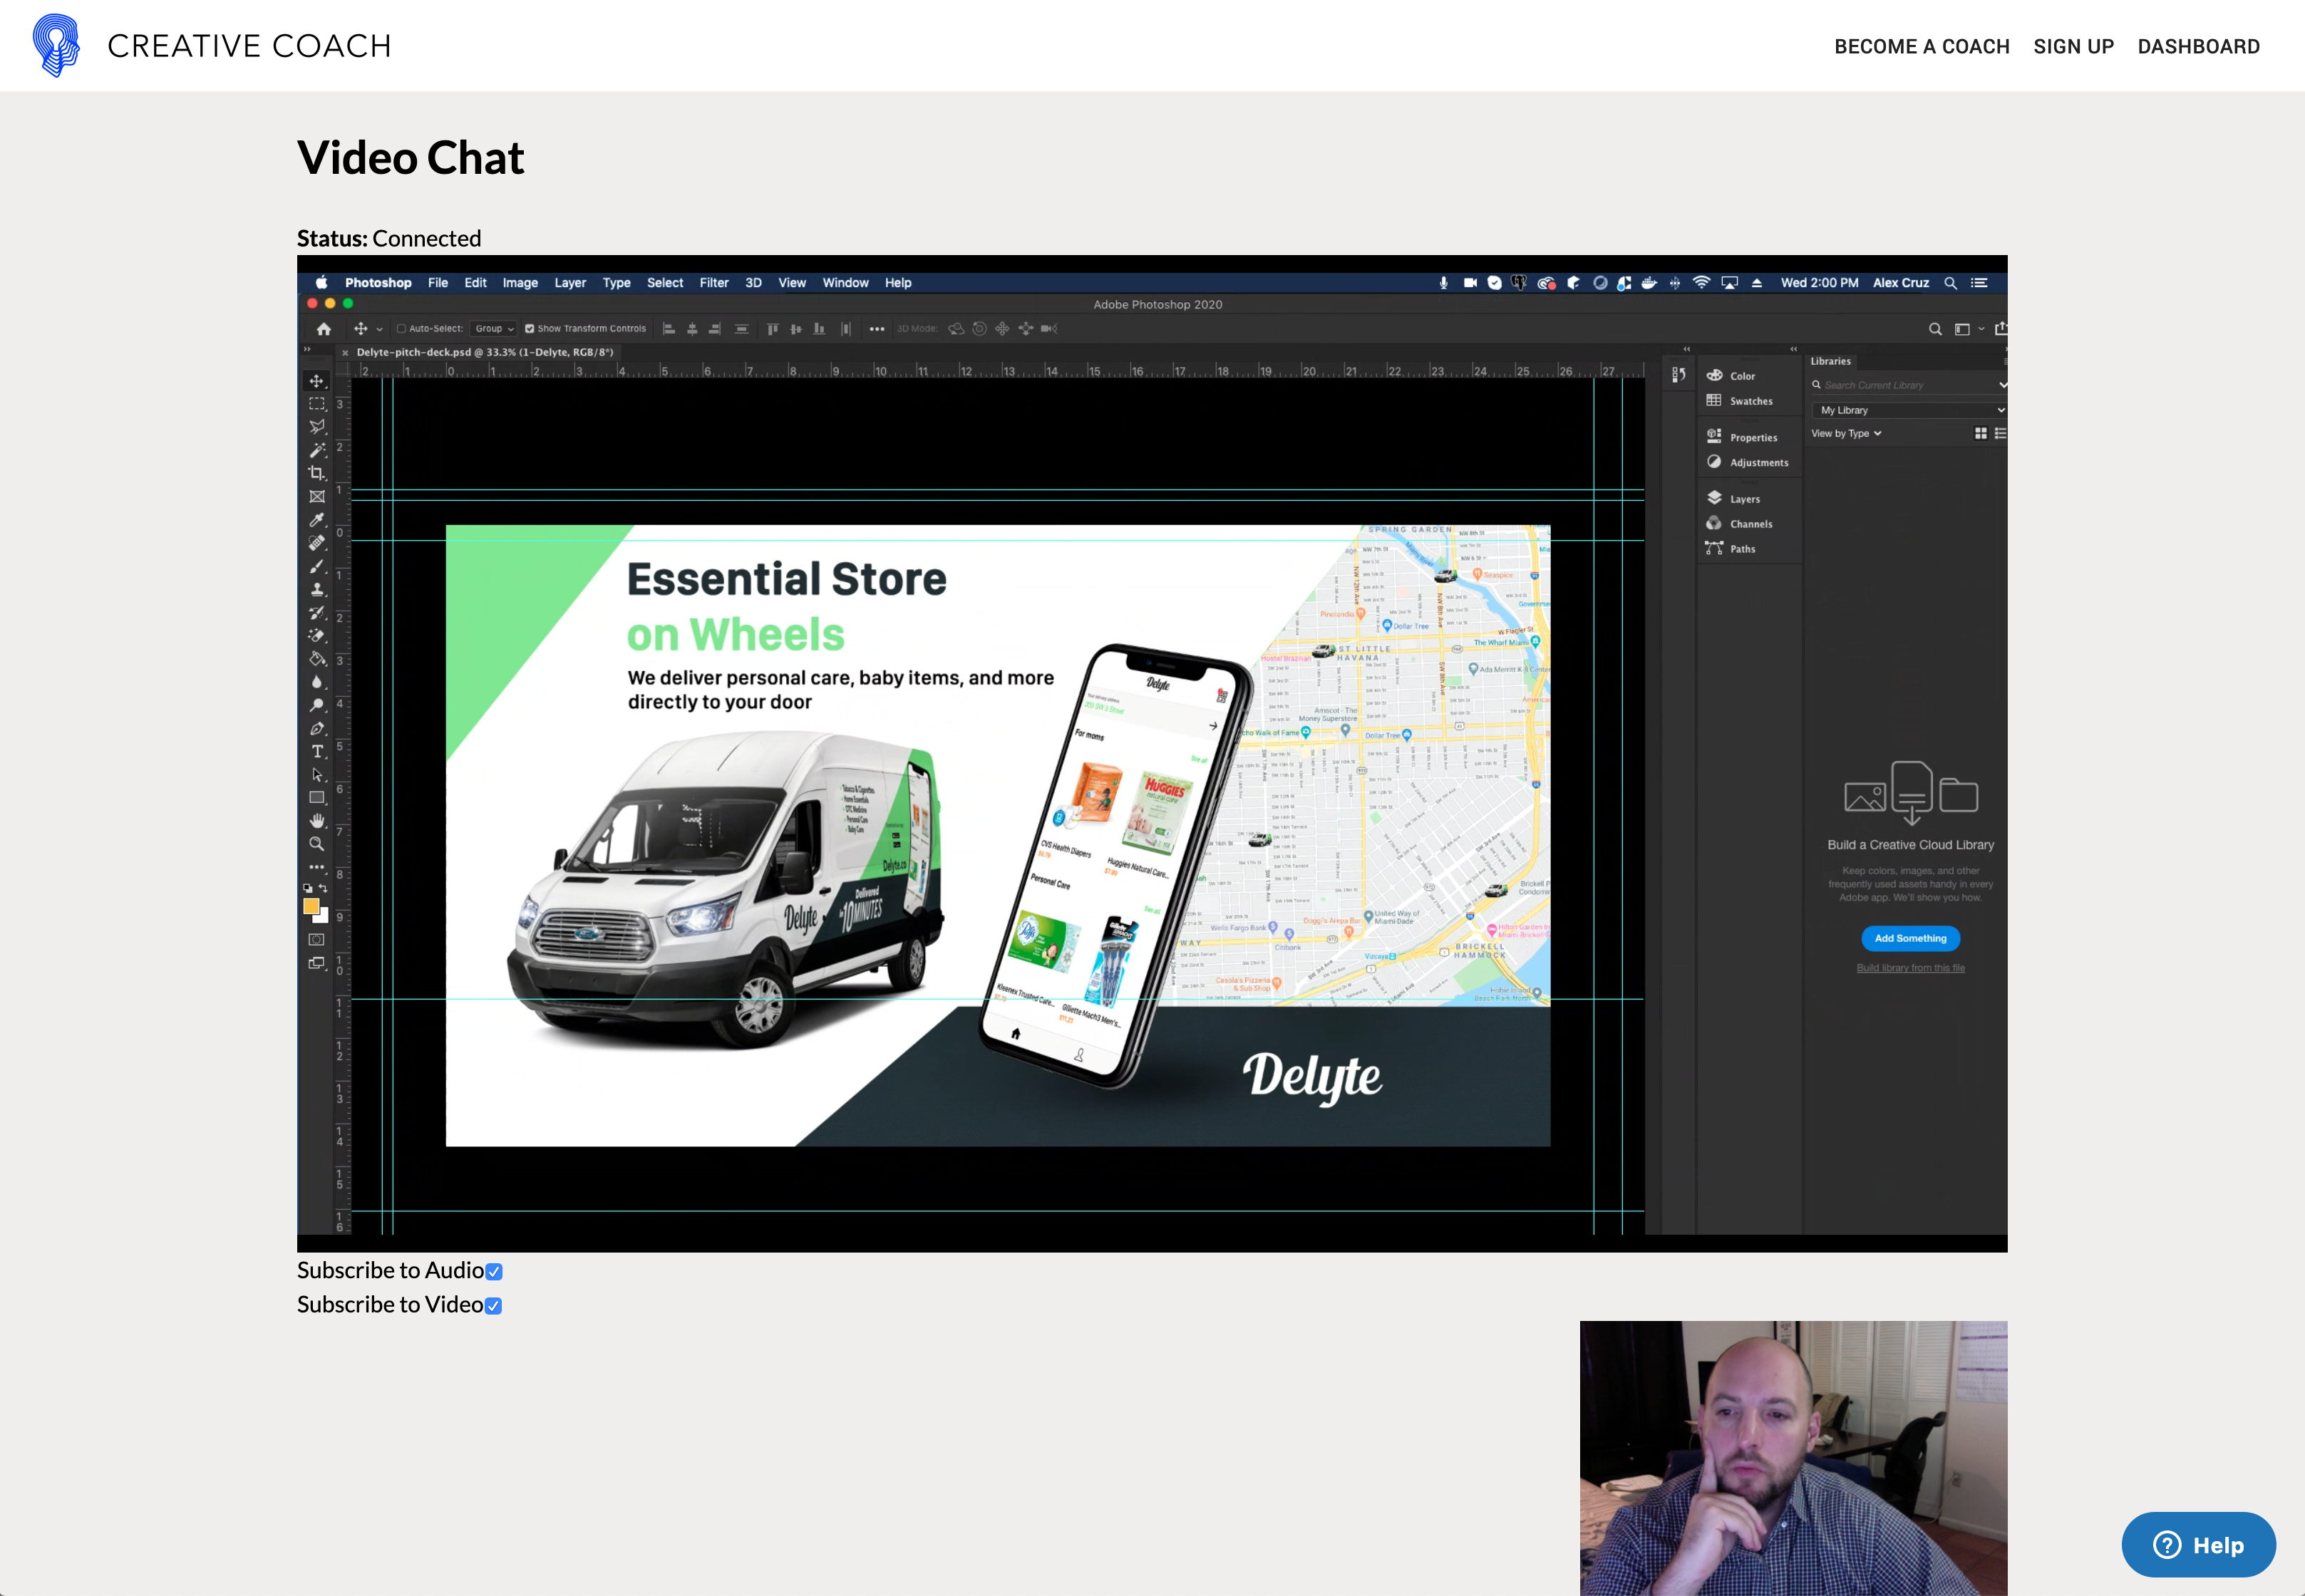This screenshot has width=2305, height=1596.
Task: Toggle the Auto-Select checkbox
Action: click(x=401, y=329)
